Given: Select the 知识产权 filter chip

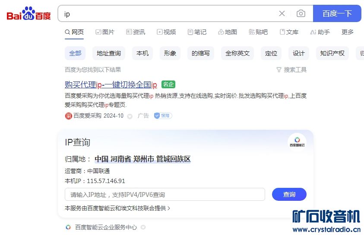Looking at the screenshot, I should coord(332,53).
